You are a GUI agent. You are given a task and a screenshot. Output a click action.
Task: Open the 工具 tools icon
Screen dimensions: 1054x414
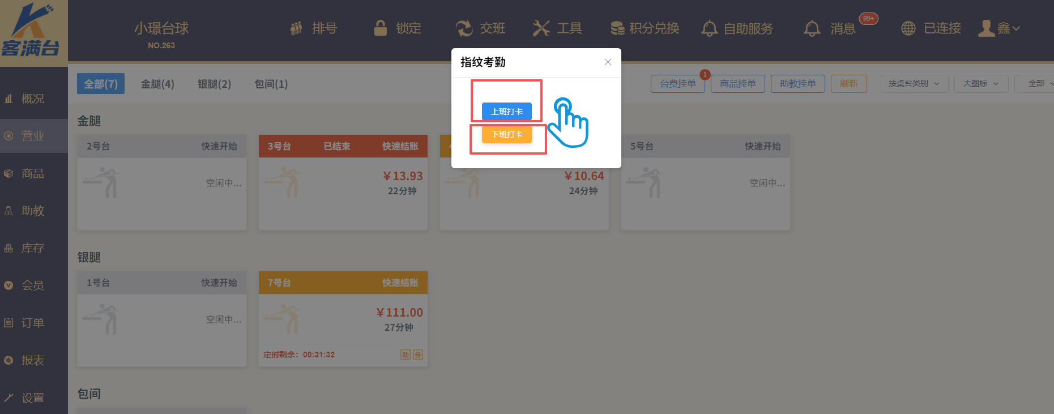[x=541, y=28]
